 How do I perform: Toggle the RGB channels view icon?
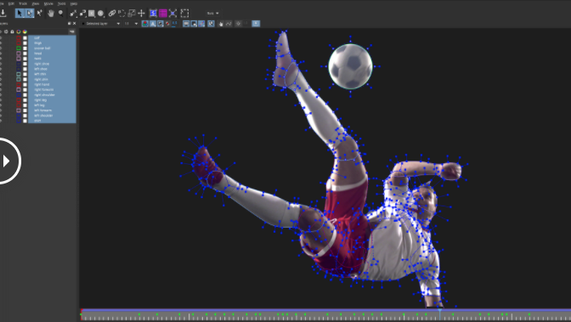coord(145,24)
